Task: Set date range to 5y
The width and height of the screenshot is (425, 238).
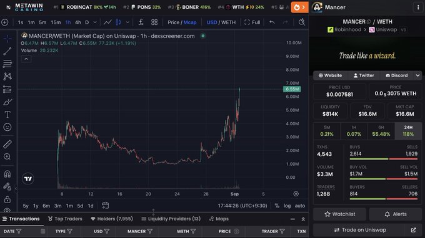Action: click(x=26, y=206)
